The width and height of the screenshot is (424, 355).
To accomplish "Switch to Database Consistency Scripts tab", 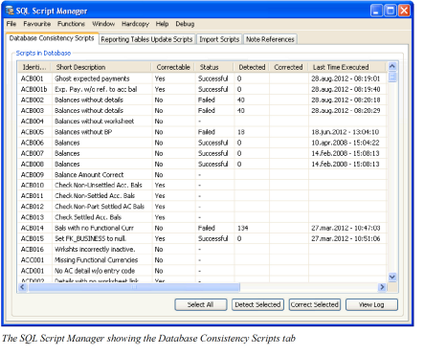I will click(52, 38).
